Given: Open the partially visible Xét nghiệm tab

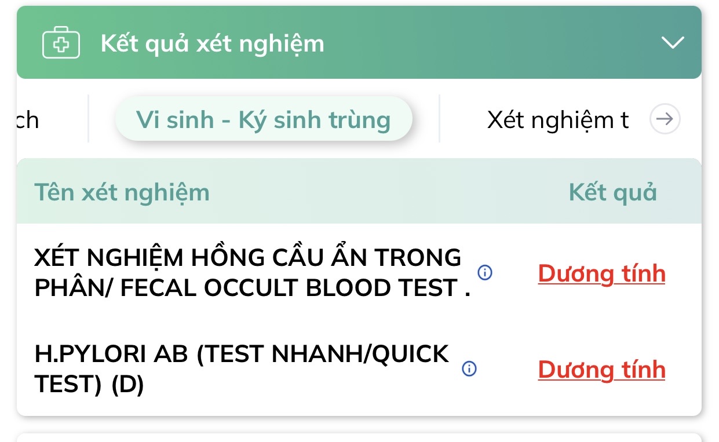Looking at the screenshot, I should pyautogui.click(x=557, y=120).
